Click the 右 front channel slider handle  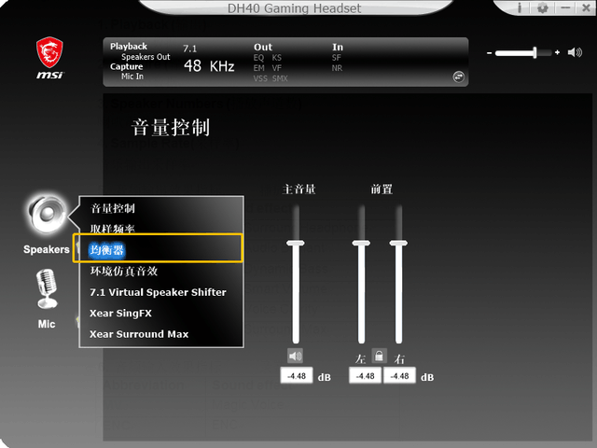[398, 243]
